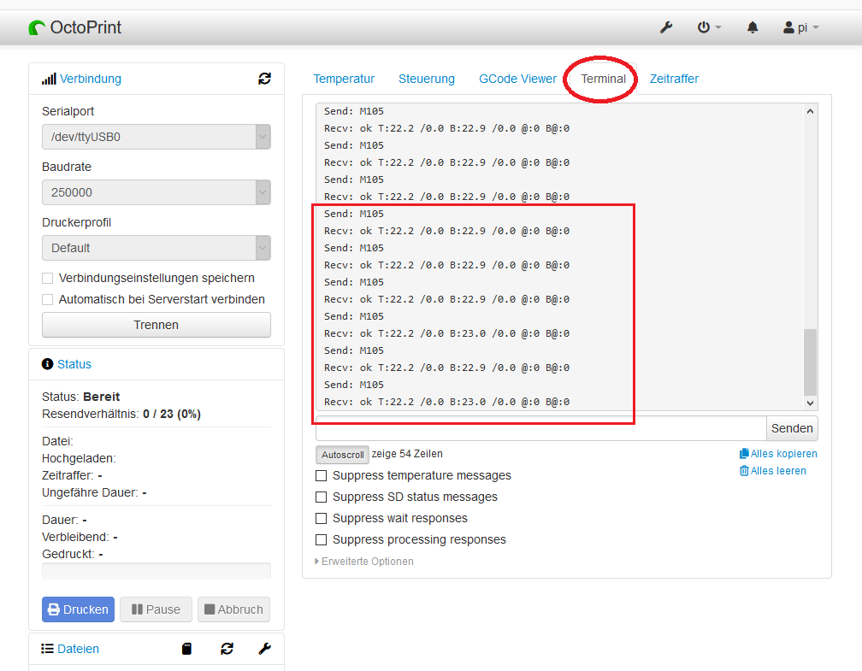The height and width of the screenshot is (671, 862).
Task: Click the notification bell icon
Action: 753,27
